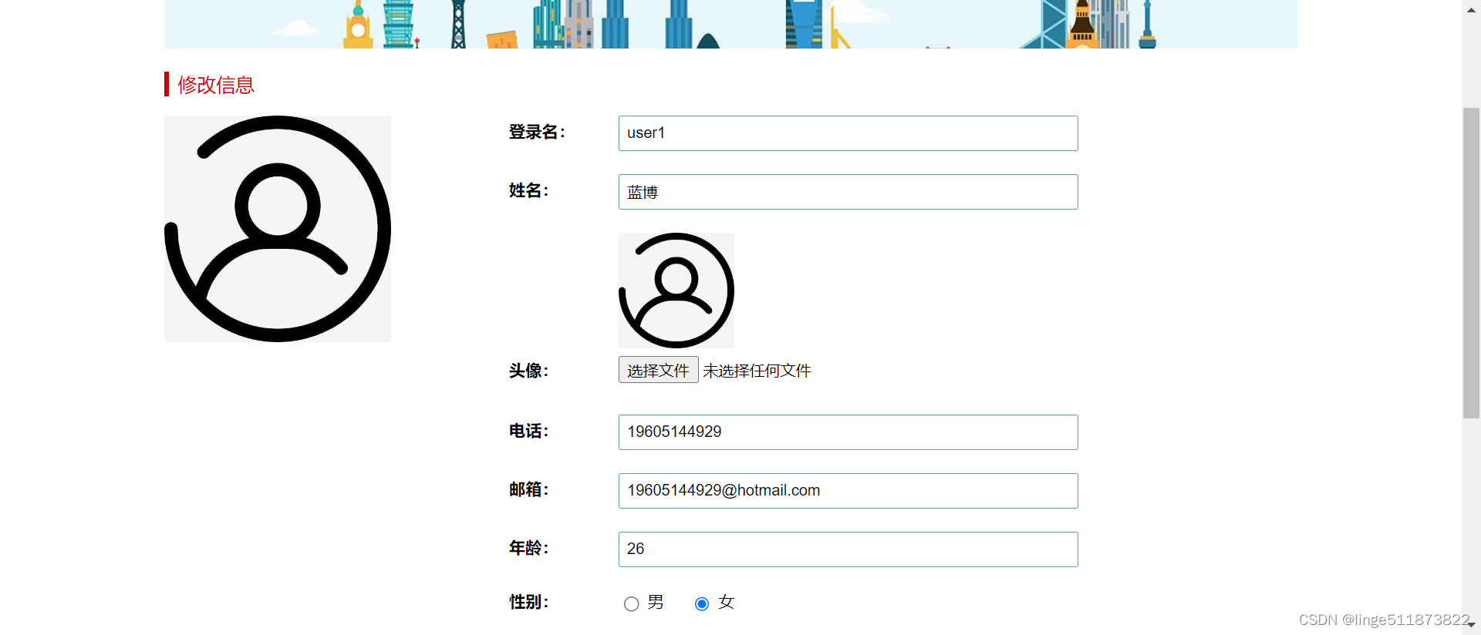Click the scrollbar down arrow

point(1471,627)
